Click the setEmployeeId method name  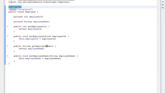(x=37, y=36)
